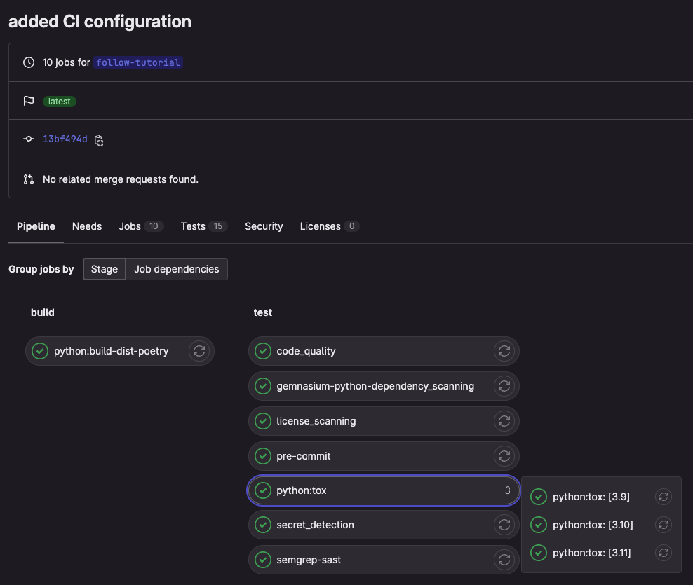Viewport: 693px width, 585px height.
Task: Retry the secret_detection job
Action: (504, 525)
